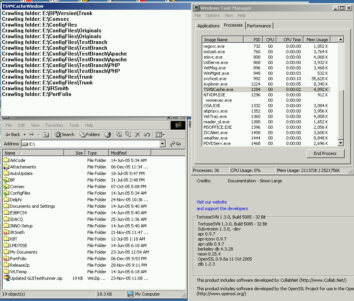Follow 'and support the developers' link
Screen dimensions: 354x301
pyautogui.click(x=222, y=209)
